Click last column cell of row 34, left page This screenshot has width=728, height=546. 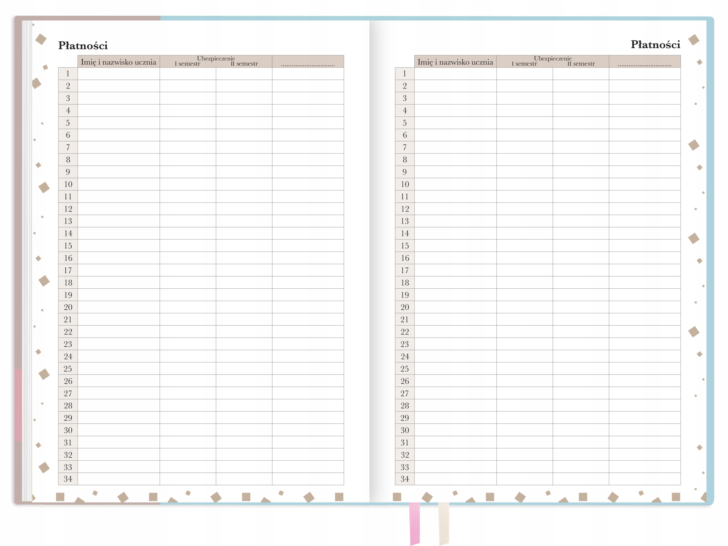[x=308, y=479]
